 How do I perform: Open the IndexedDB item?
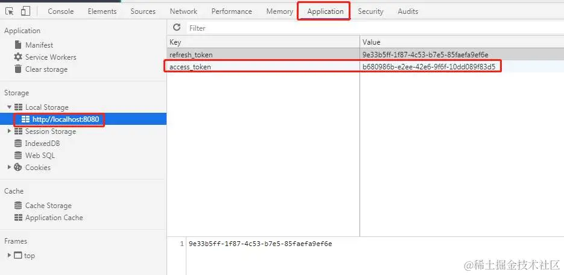tap(42, 143)
